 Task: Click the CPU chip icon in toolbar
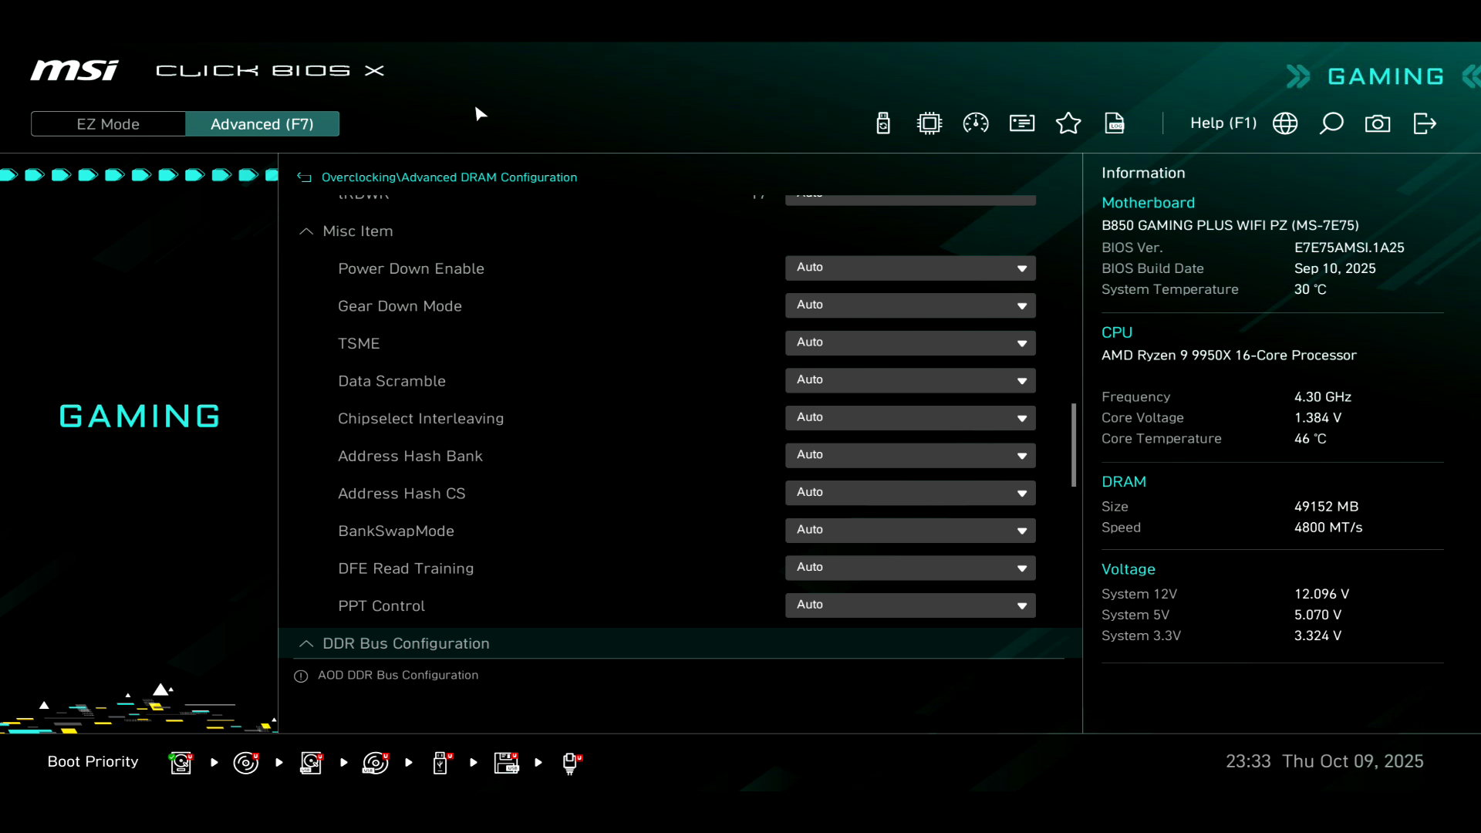pyautogui.click(x=929, y=123)
